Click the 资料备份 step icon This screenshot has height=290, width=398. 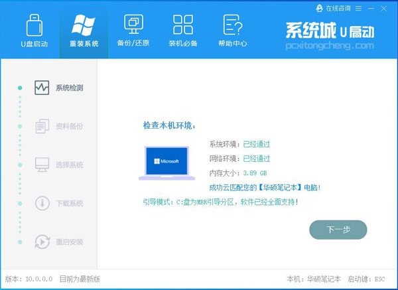42,126
